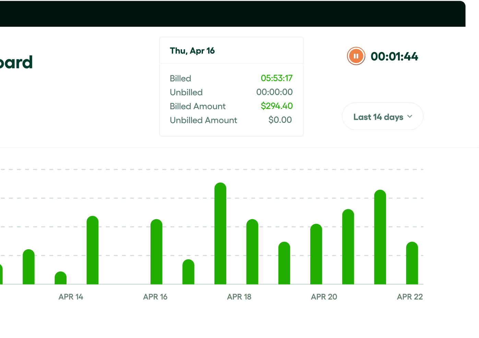The image size is (479, 338).
Task: Click the Billed time value 05:53:17
Action: tap(277, 78)
